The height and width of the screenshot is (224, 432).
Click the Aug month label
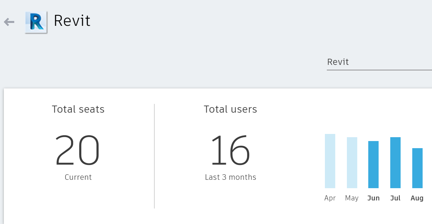click(x=417, y=198)
